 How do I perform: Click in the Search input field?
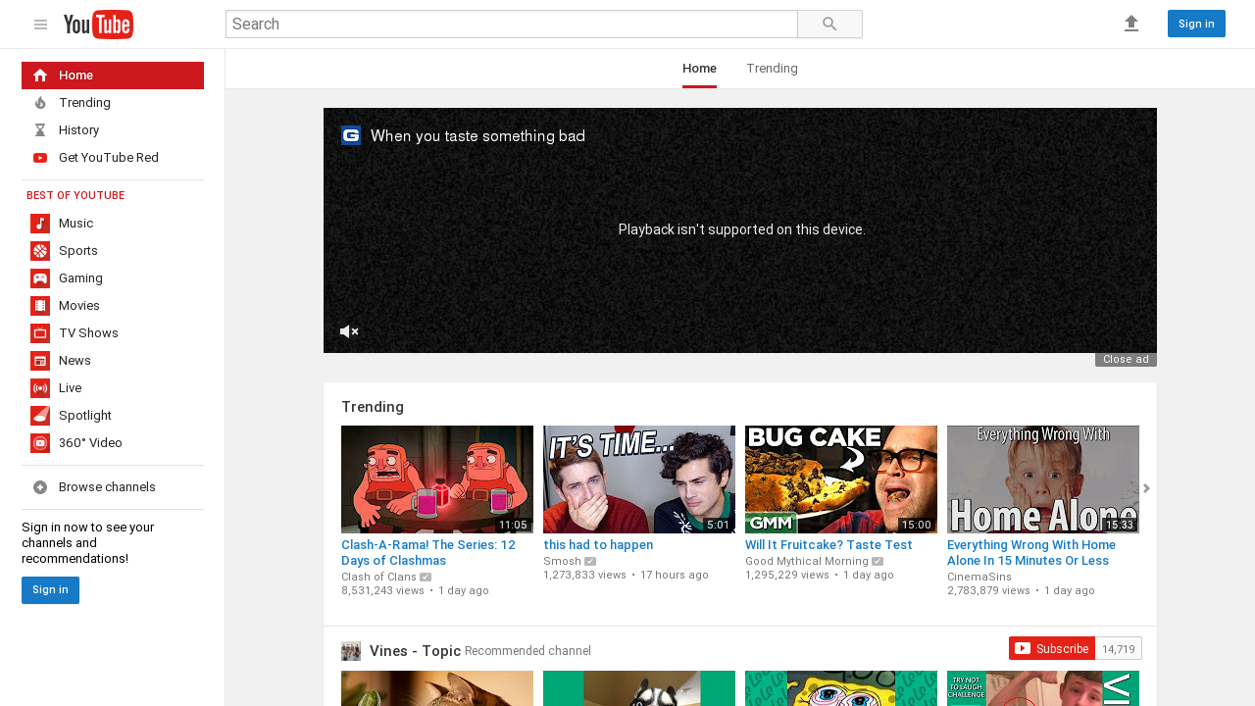(512, 25)
